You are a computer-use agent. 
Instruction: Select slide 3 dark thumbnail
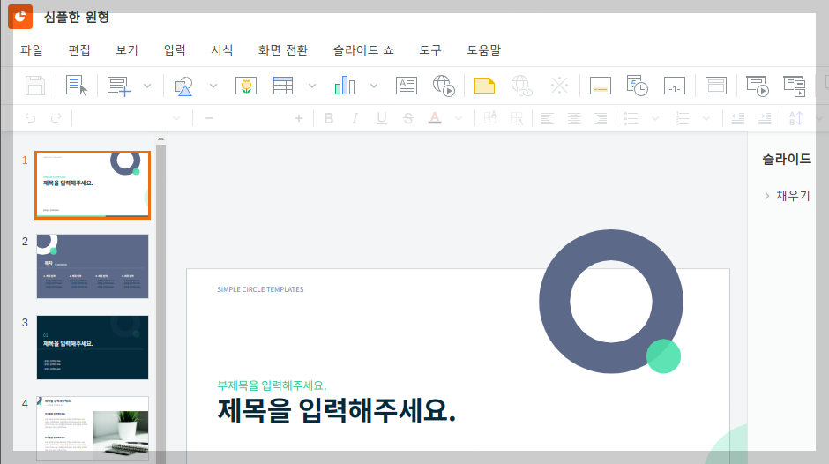[93, 348]
